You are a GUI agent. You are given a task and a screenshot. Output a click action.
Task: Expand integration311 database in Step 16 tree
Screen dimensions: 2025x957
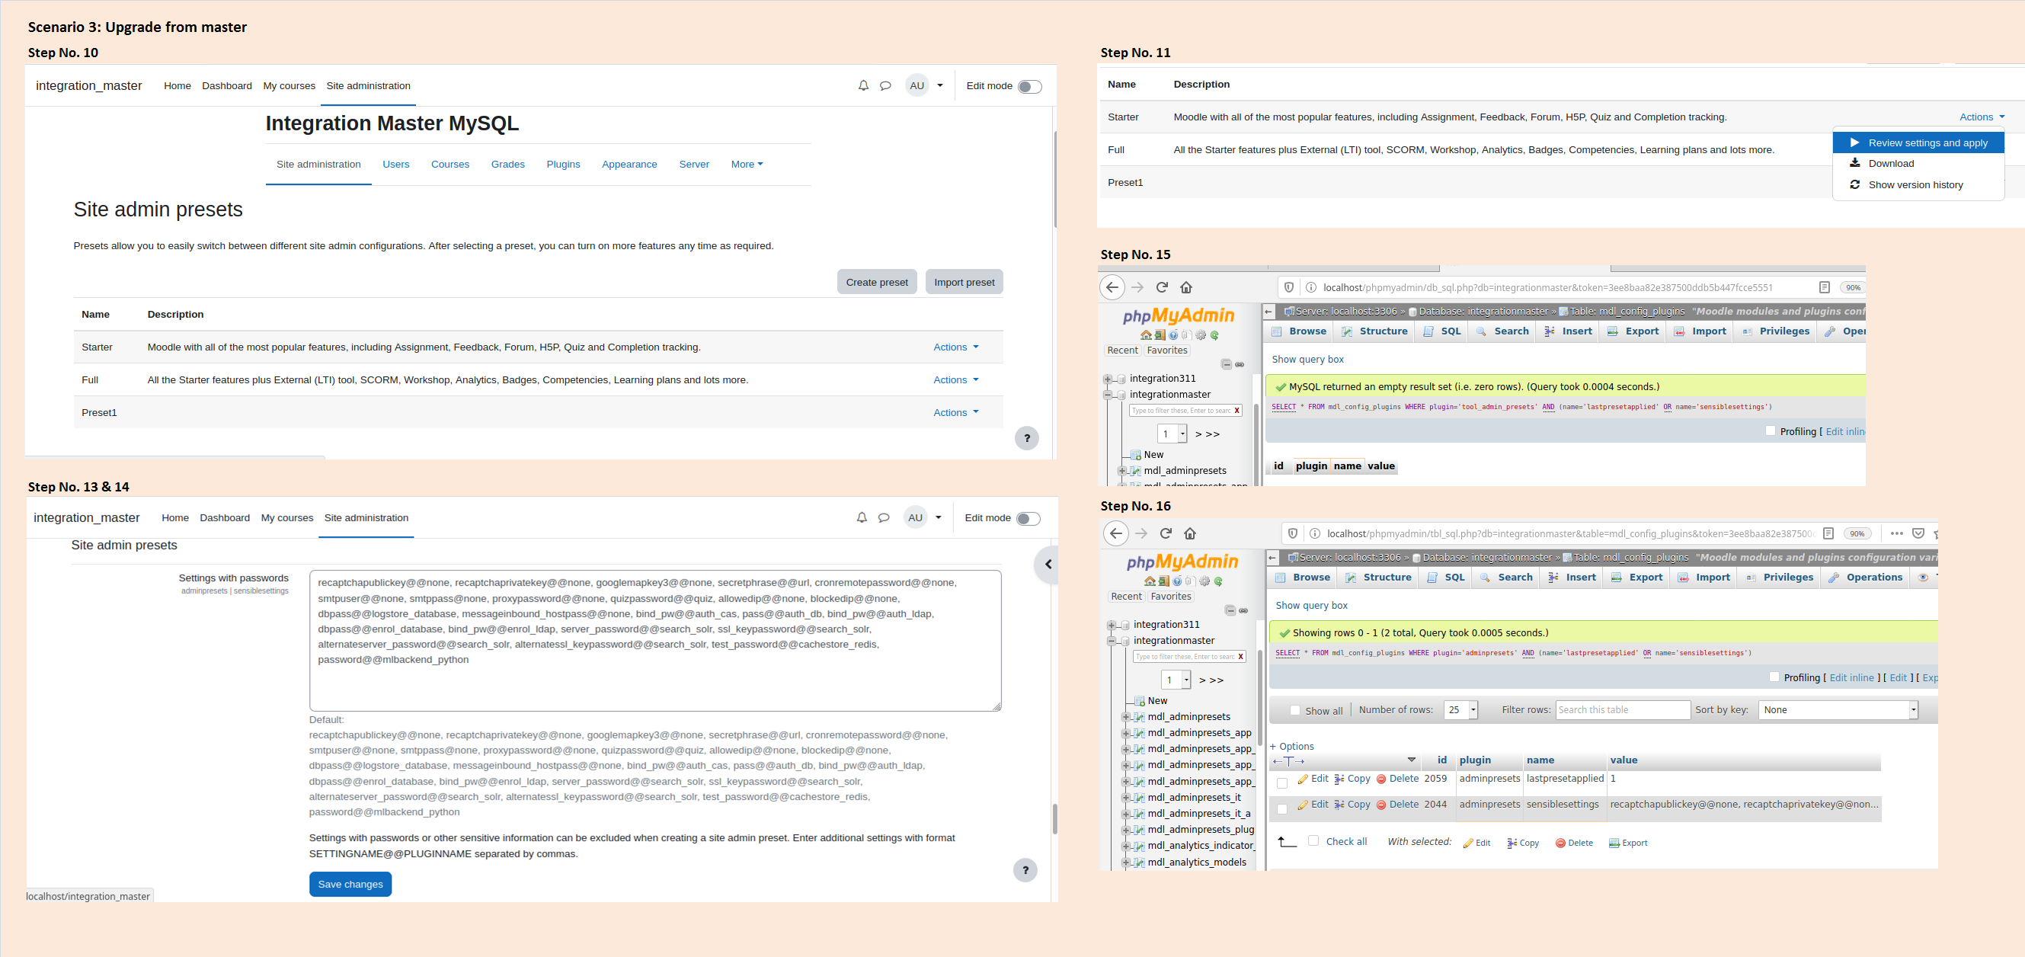1112,625
